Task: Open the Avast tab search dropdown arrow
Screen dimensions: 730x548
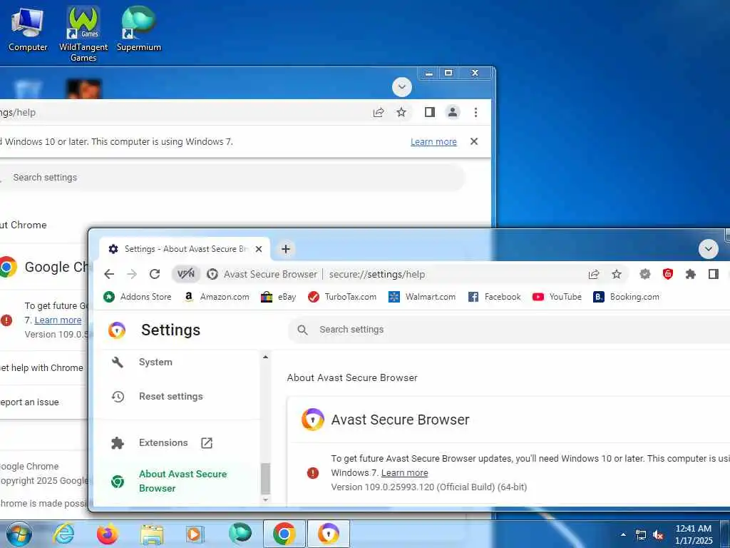Action: click(x=708, y=249)
